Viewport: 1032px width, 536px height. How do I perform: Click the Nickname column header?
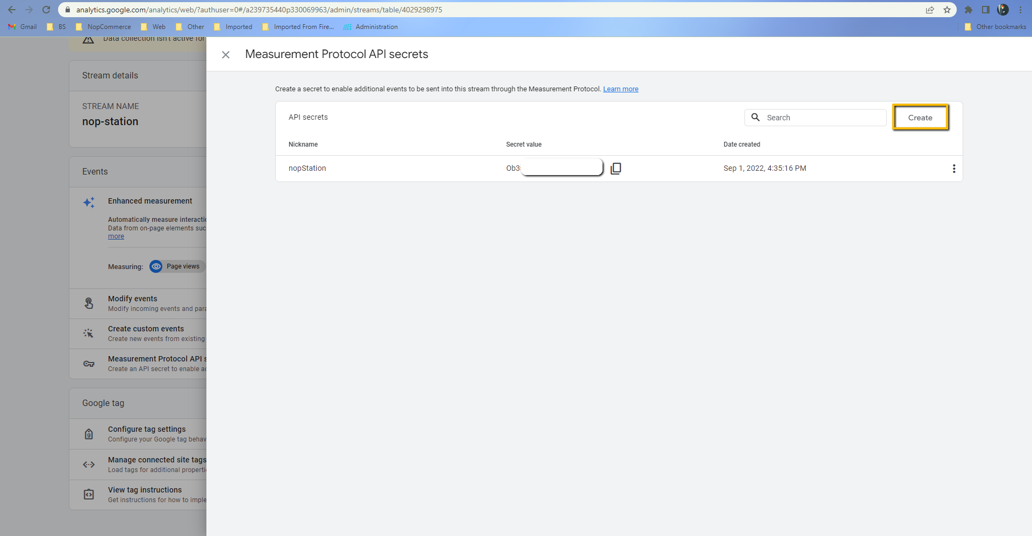(303, 144)
